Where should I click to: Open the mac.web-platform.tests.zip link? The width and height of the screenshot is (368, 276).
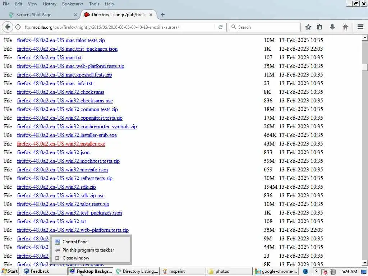(x=71, y=66)
